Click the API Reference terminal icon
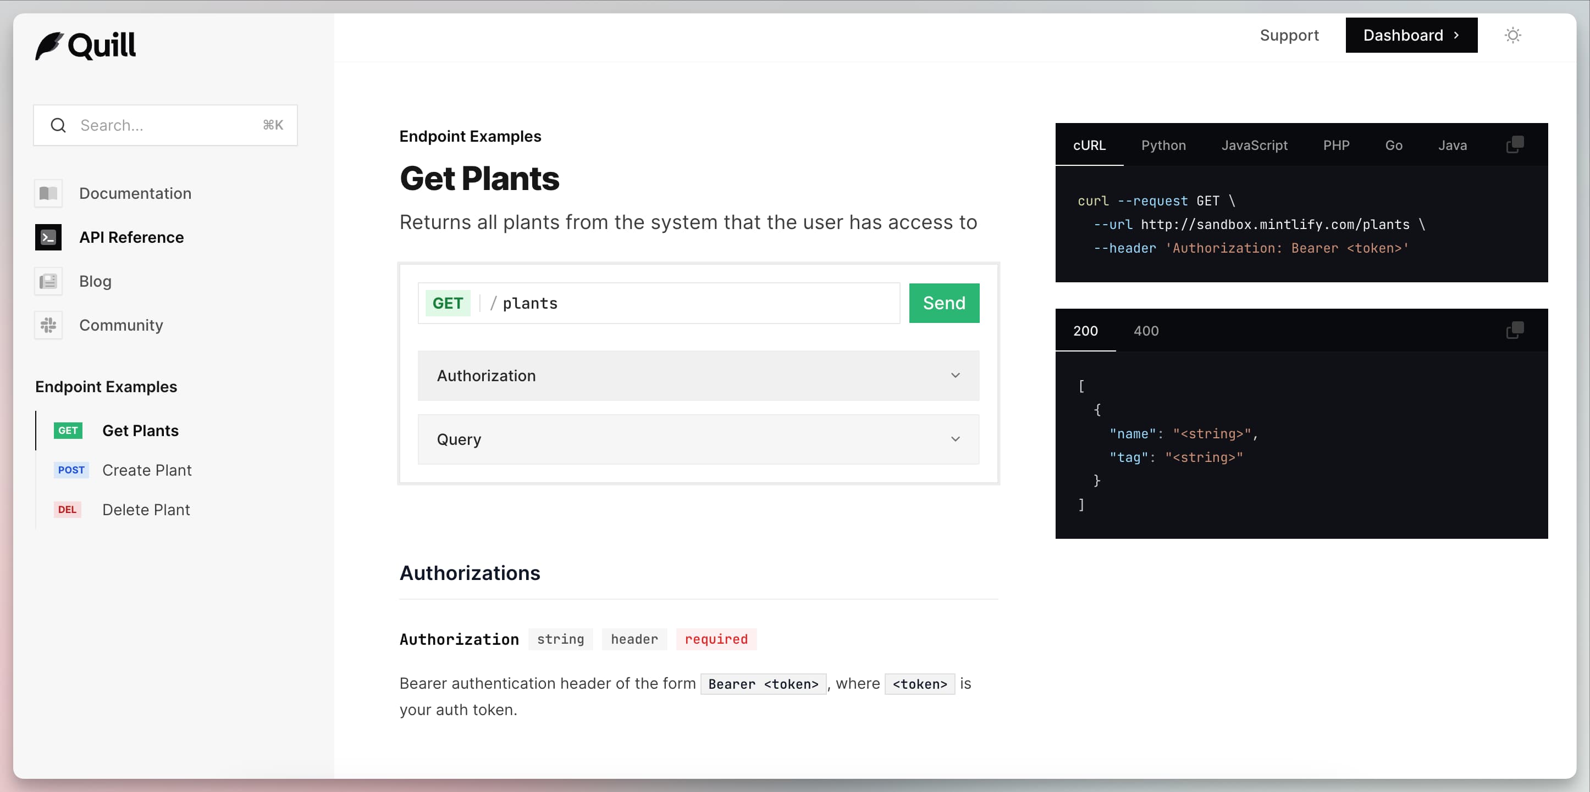 (48, 237)
